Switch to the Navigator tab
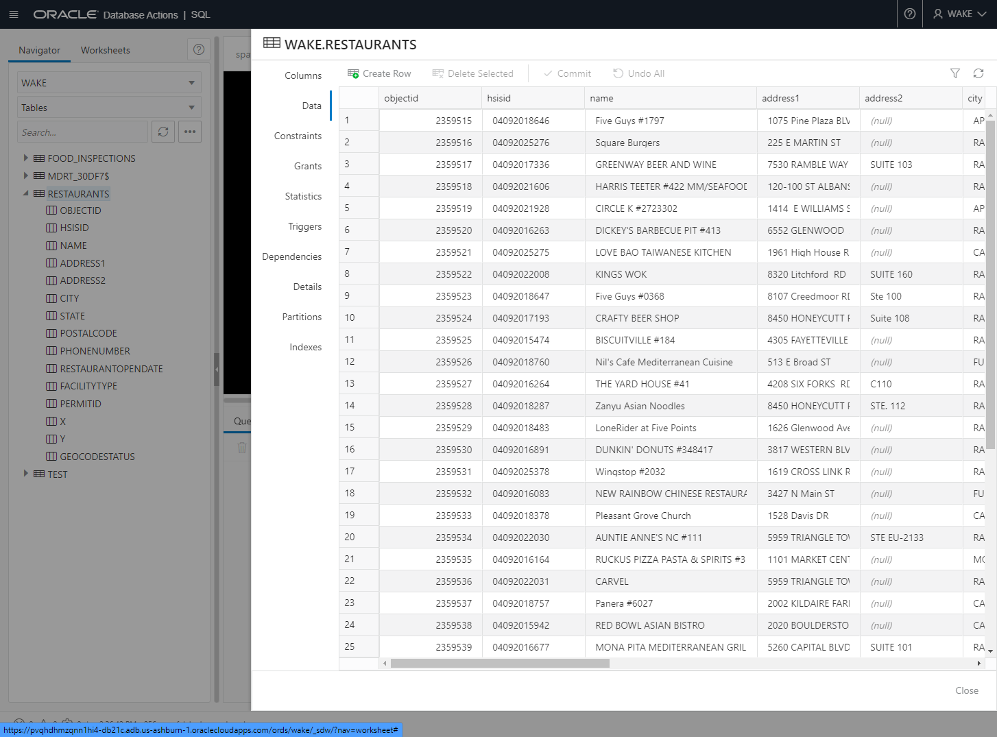Viewport: 997px width, 737px height. pyautogui.click(x=39, y=50)
